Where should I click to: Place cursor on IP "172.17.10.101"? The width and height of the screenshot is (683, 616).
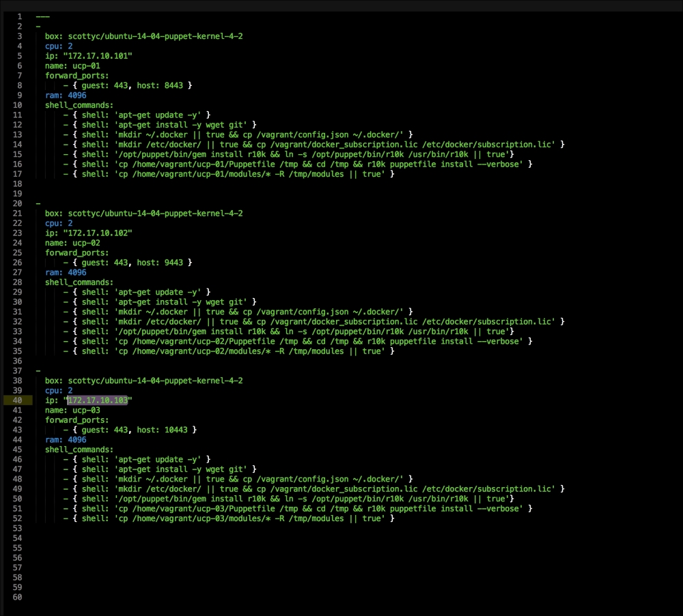(98, 56)
